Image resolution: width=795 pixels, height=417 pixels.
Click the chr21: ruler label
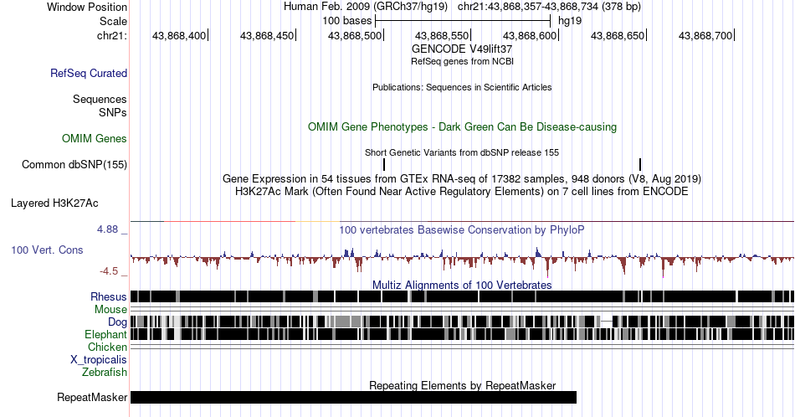(112, 35)
